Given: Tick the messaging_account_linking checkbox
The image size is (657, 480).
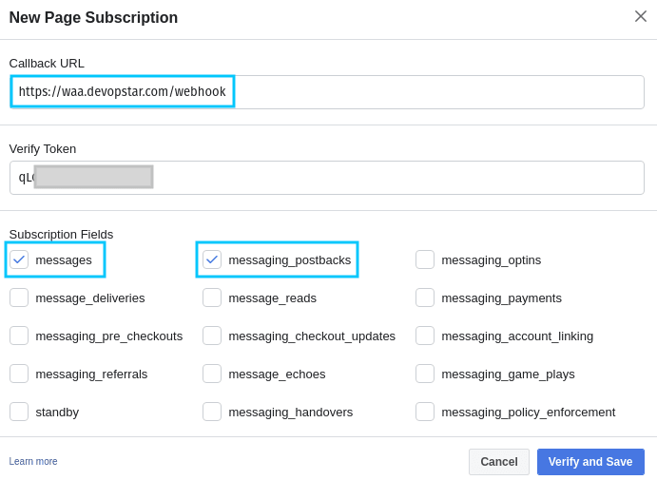Looking at the screenshot, I should 425,336.
